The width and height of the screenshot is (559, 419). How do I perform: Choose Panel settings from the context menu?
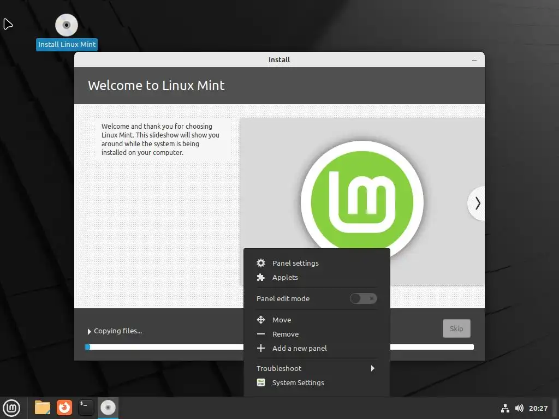317,263
